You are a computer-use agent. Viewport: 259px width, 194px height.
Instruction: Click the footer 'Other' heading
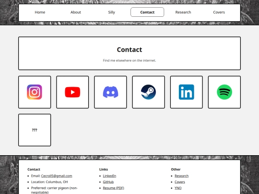176,169
